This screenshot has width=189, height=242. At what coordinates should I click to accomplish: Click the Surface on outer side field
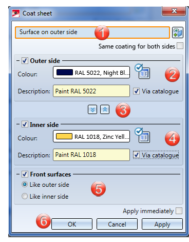(x=92, y=33)
